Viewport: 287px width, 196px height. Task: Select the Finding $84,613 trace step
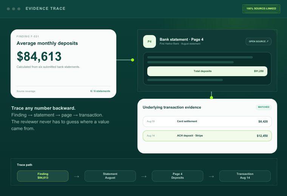(43, 176)
